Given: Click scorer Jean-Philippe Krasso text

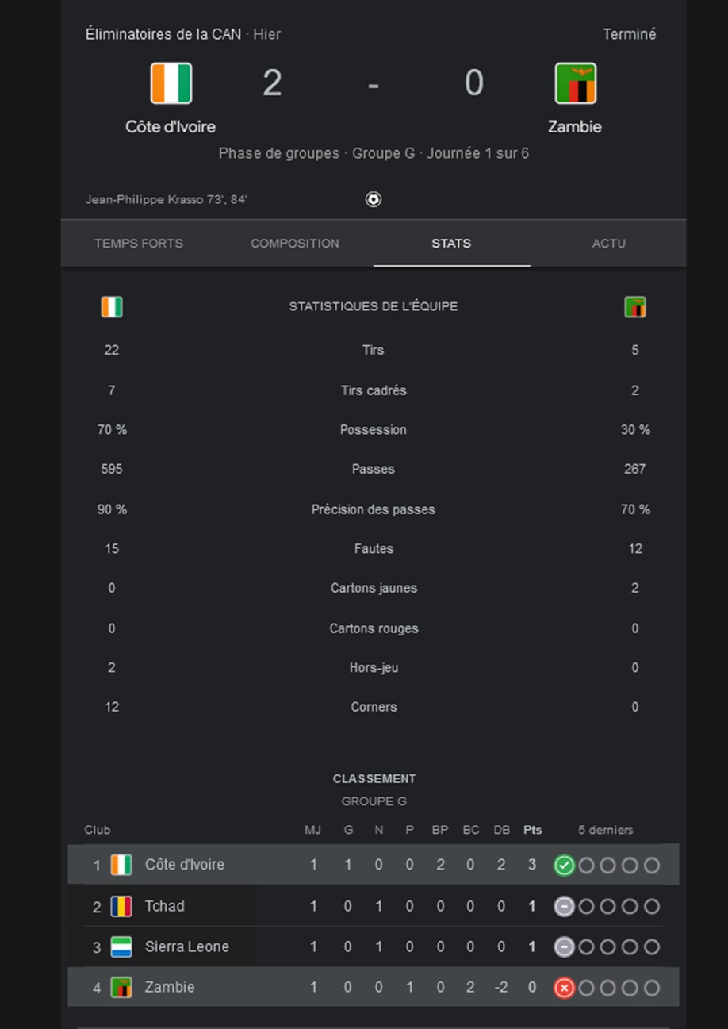Looking at the screenshot, I should tap(144, 199).
